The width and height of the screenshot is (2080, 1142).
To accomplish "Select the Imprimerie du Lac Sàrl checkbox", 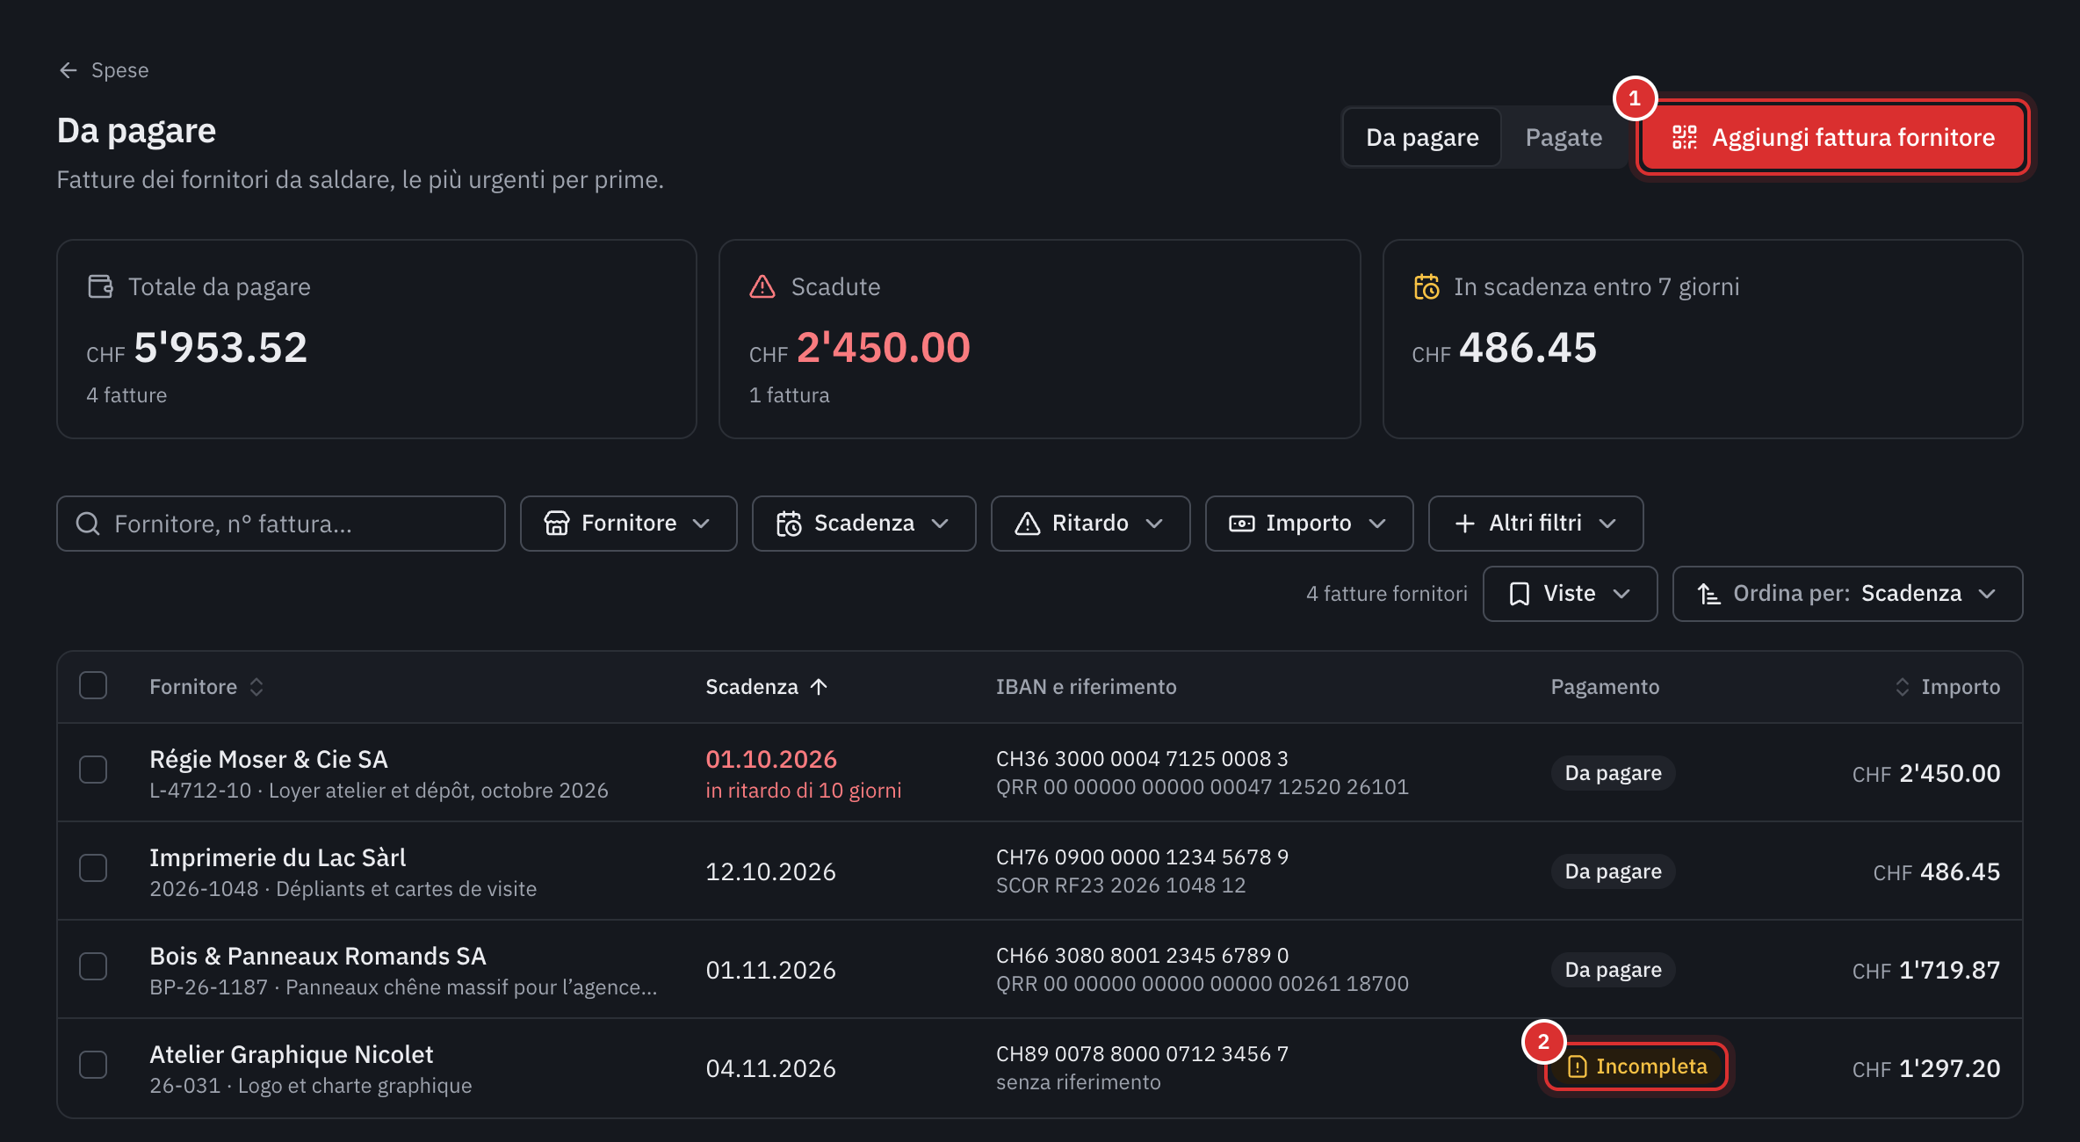I will pos(93,868).
